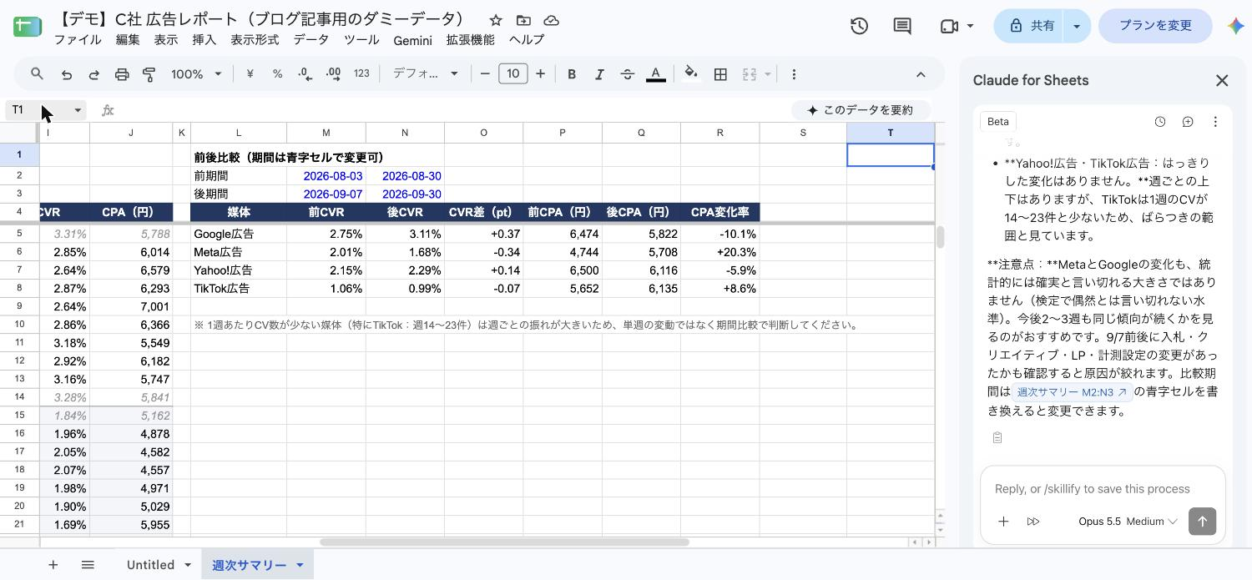Click the Claude reply input
Screen dimensions: 1252x580
point(1103,489)
